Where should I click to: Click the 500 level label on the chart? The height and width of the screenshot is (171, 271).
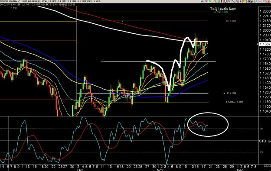pyautogui.click(x=102, y=61)
